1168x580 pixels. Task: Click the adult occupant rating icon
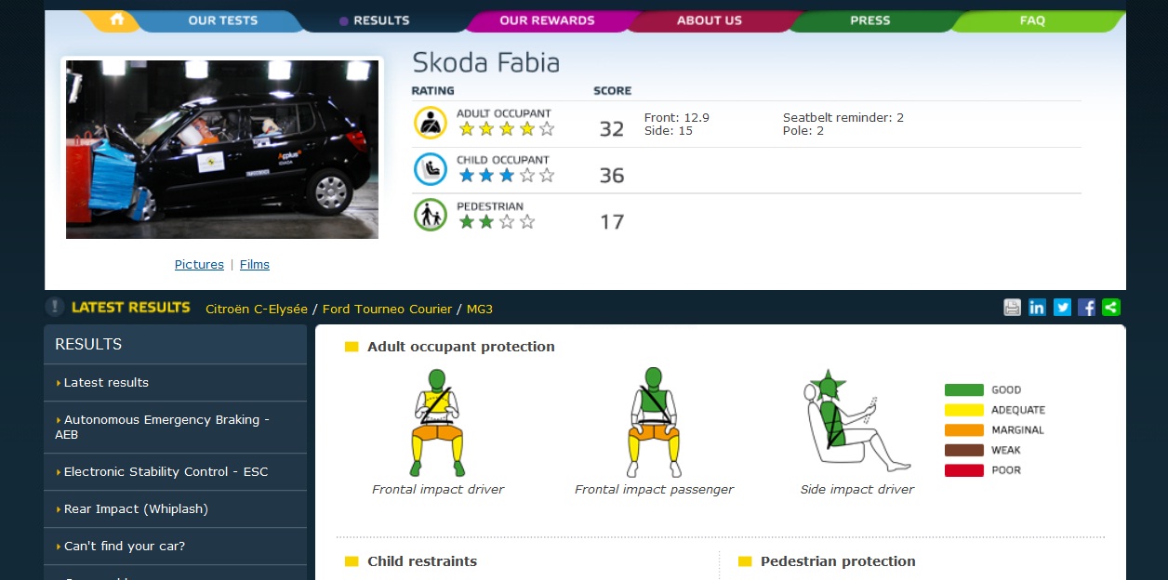[431, 123]
